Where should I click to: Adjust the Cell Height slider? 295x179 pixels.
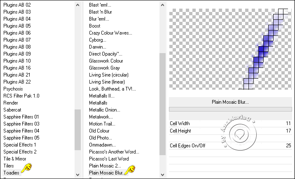pos(231,131)
